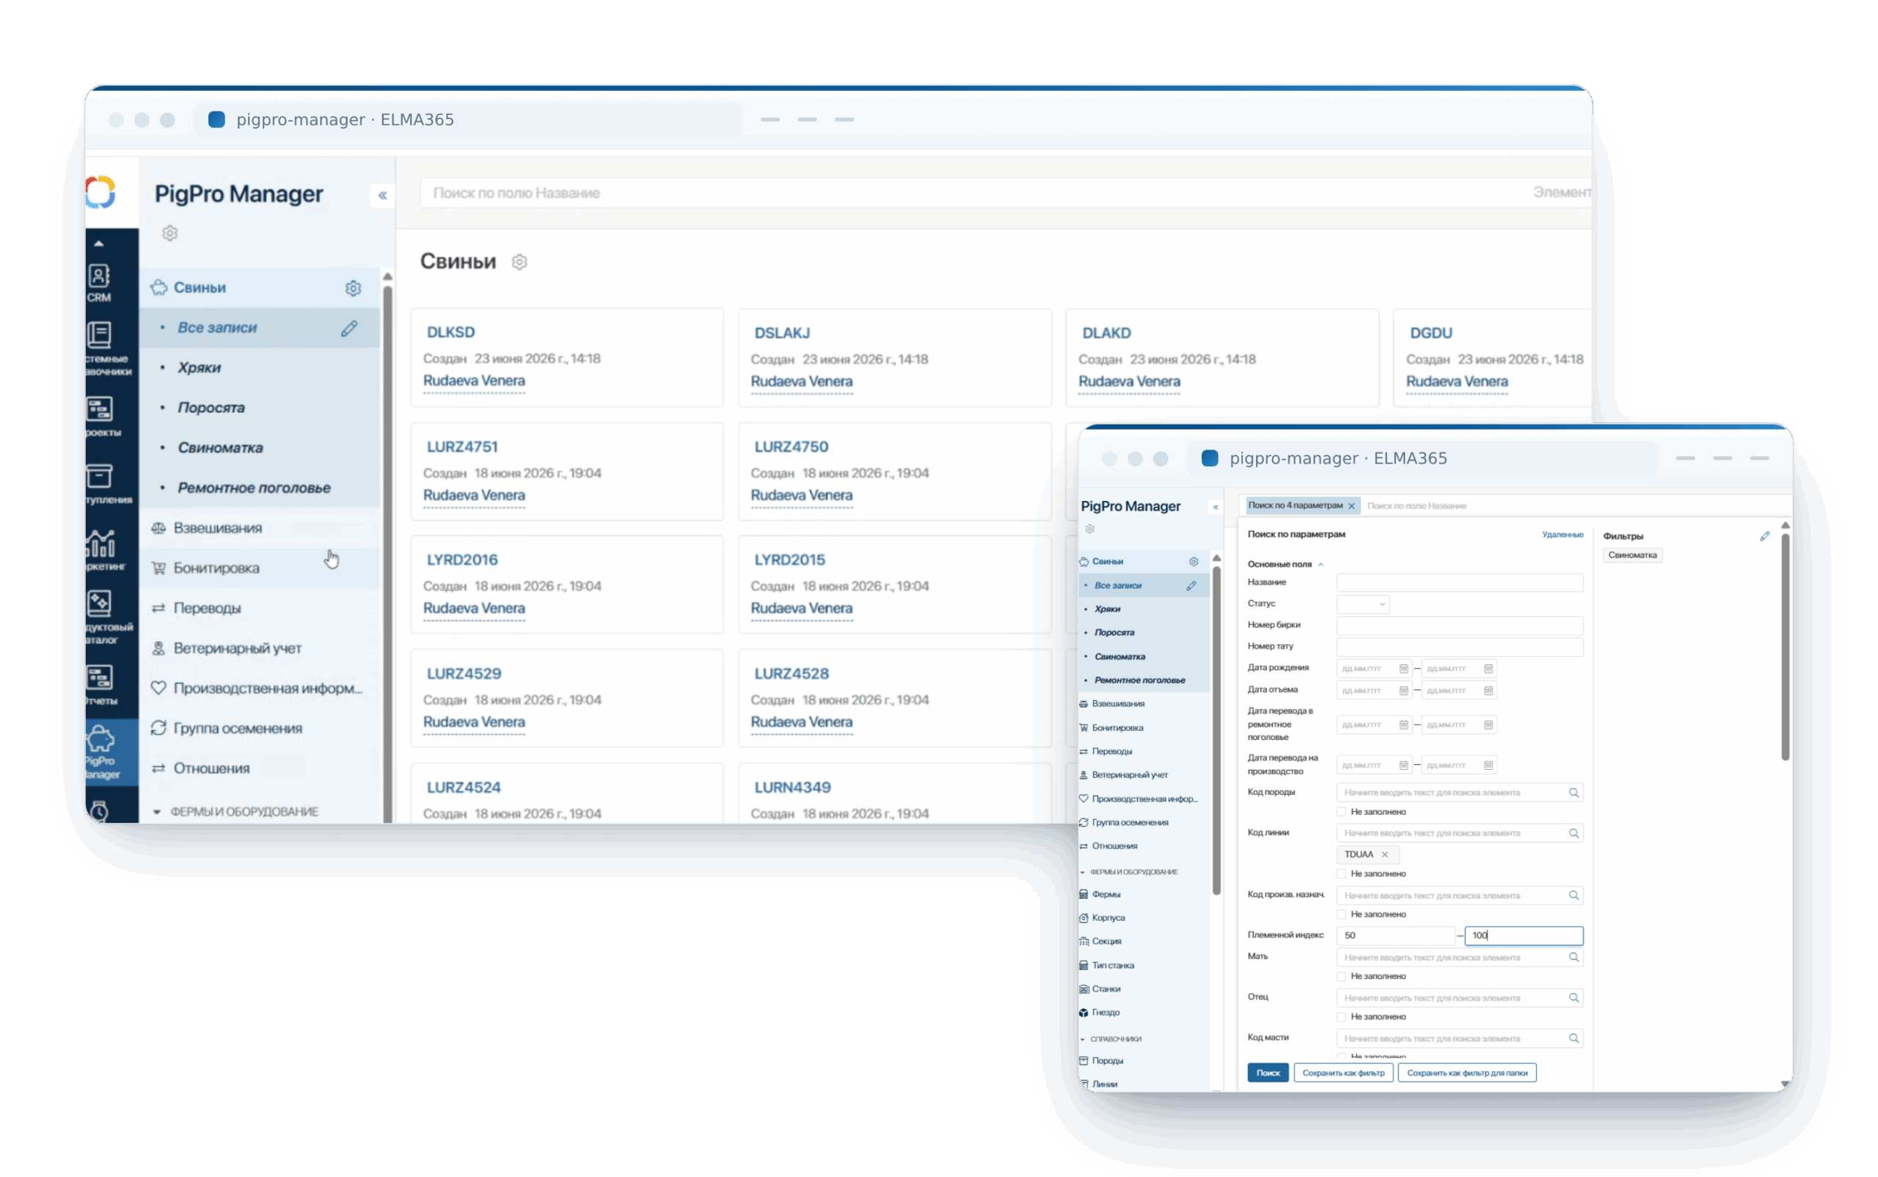Image resolution: width=1878 pixels, height=1177 pixels.
Task: Click the Сохранить как фильтр button
Action: pos(1343,1073)
